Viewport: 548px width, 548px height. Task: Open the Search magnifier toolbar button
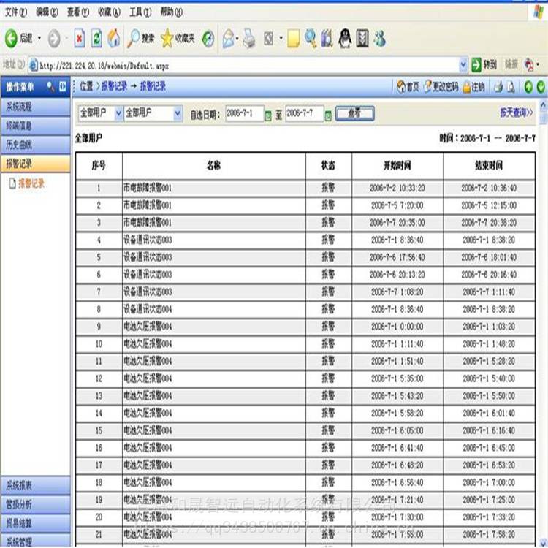point(141,38)
